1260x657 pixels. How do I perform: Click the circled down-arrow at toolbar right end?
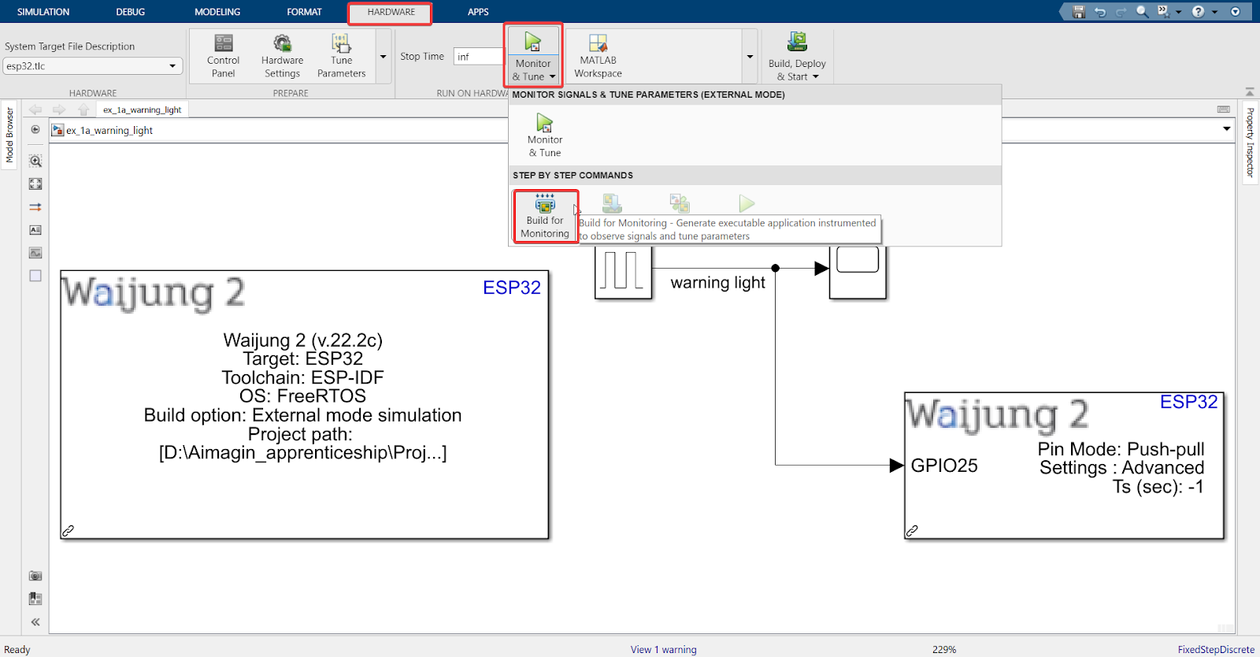tap(1236, 12)
